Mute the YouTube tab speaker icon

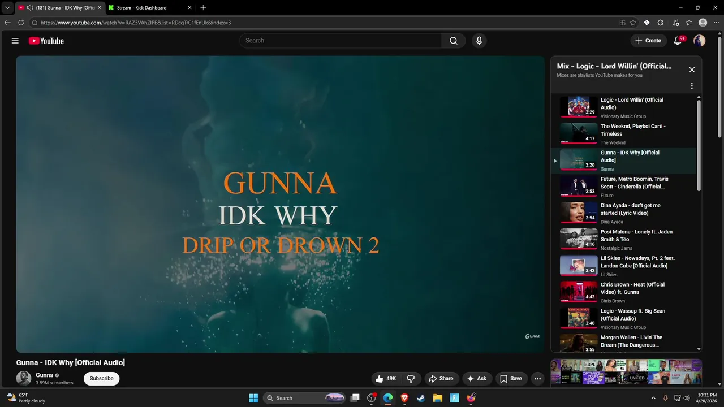point(29,8)
